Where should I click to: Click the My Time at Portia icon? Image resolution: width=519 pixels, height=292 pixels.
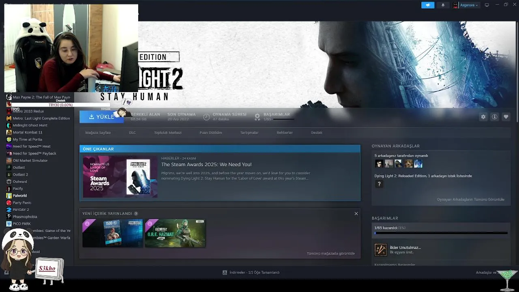coord(9,140)
